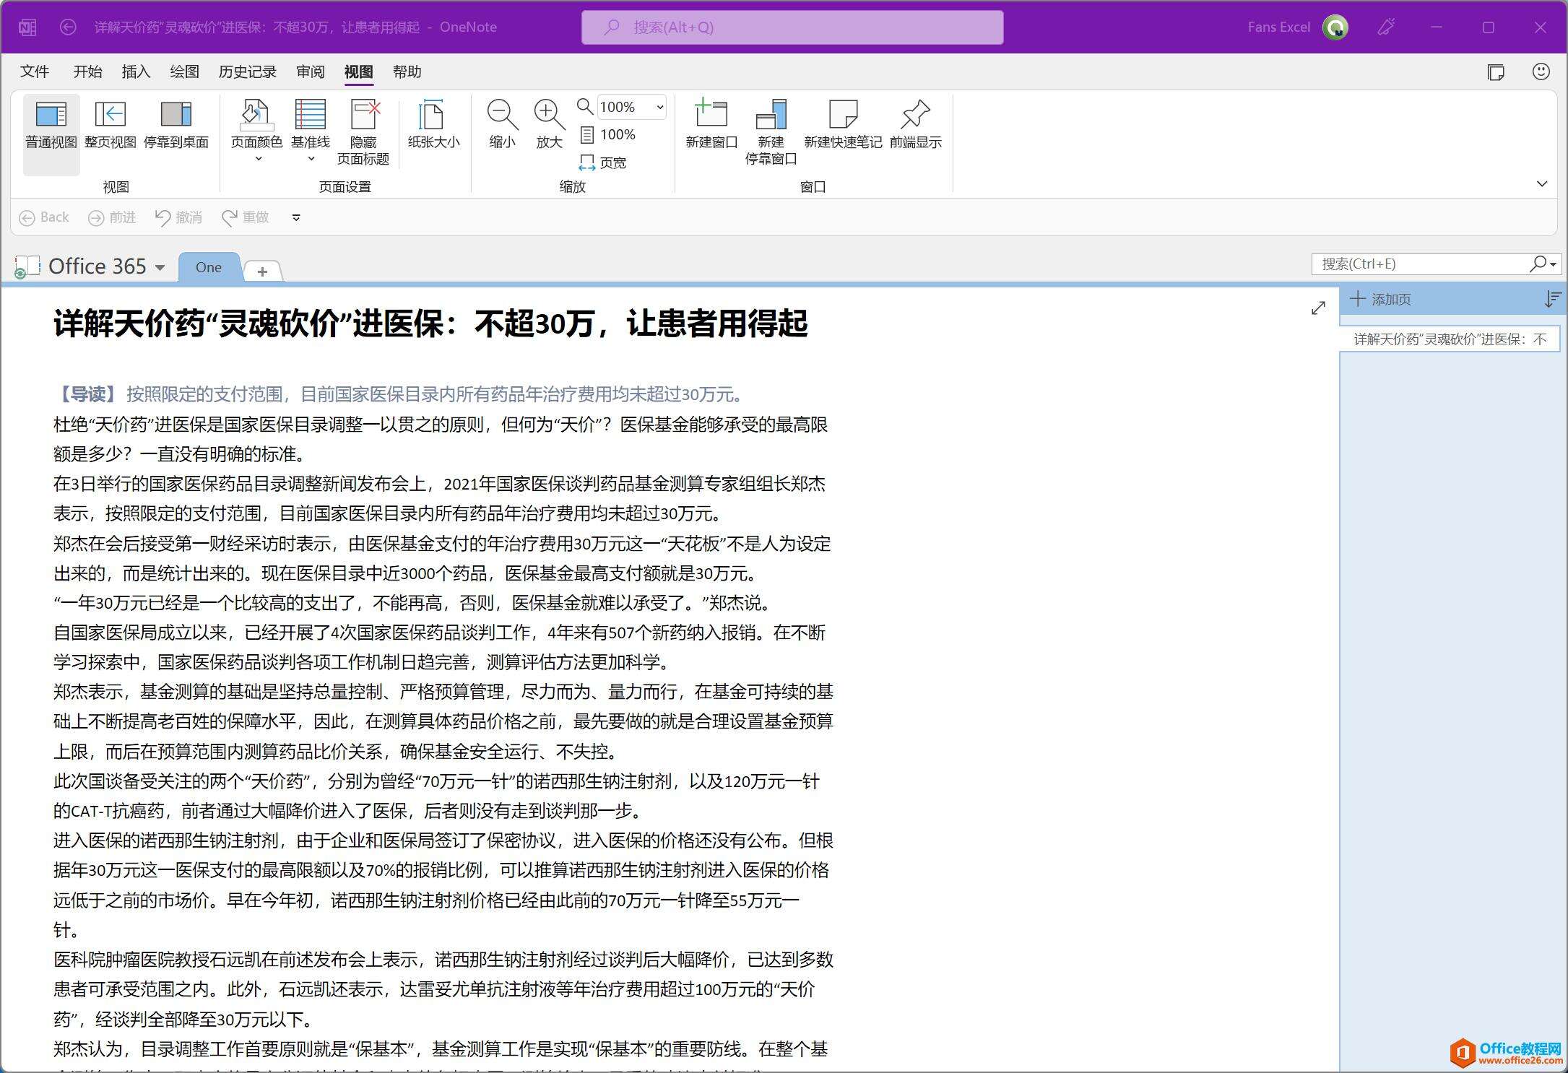
Task: Open Fans Excel account avatar
Action: 1335,27
